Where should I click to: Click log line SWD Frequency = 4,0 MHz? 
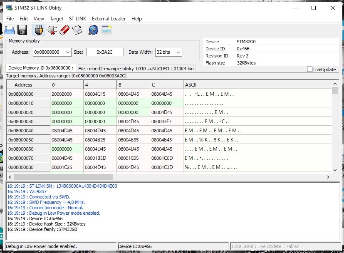[x=46, y=202]
